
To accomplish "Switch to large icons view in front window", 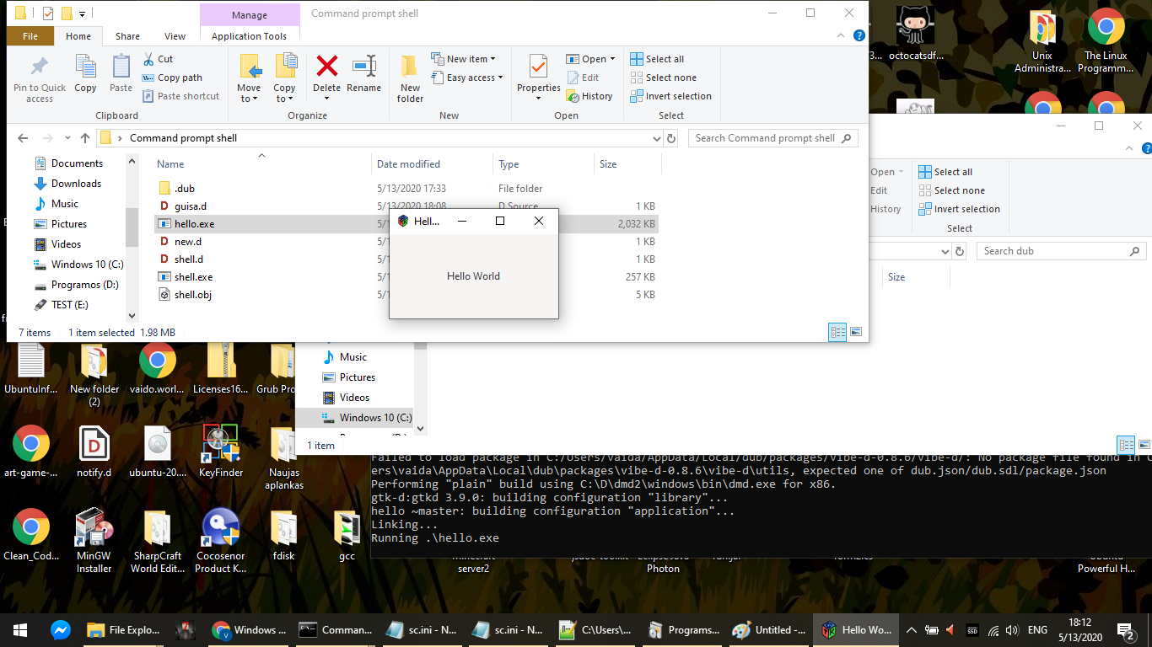I will tap(856, 333).
